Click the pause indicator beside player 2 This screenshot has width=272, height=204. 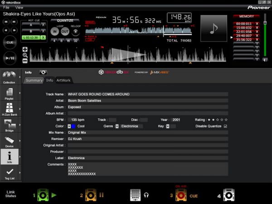point(102,195)
